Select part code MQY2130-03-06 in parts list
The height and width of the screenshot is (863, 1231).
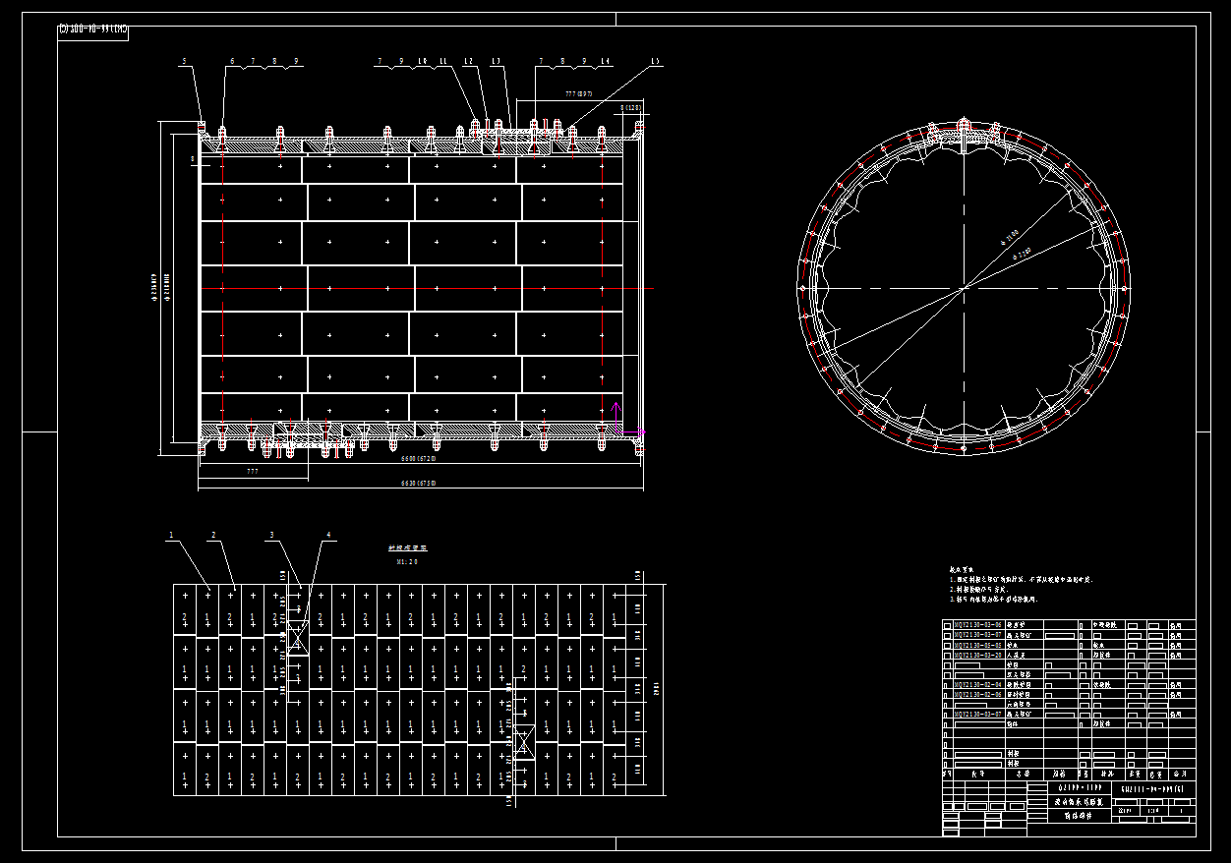(x=977, y=625)
